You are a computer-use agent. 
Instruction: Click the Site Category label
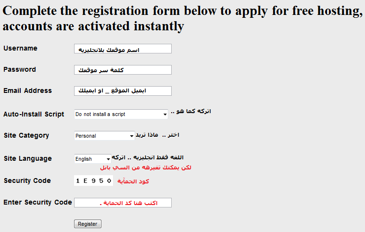pos(26,135)
